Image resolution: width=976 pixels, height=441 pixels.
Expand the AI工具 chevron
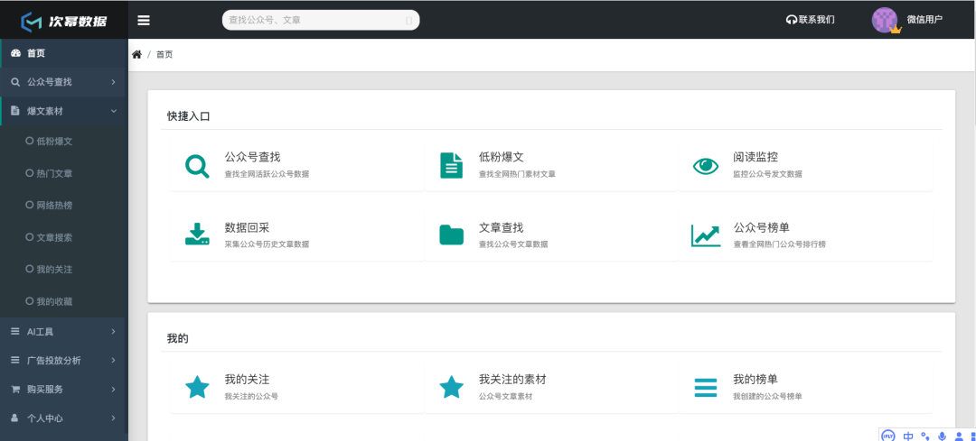click(x=113, y=332)
